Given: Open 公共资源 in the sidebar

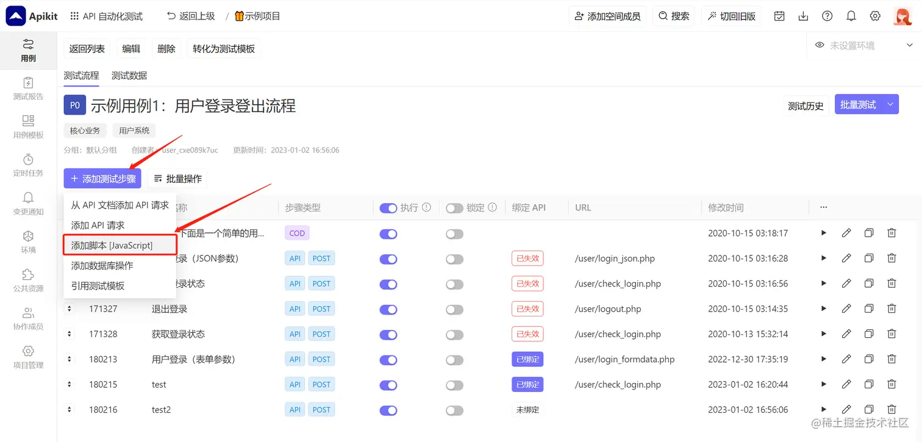Looking at the screenshot, I should tap(28, 280).
